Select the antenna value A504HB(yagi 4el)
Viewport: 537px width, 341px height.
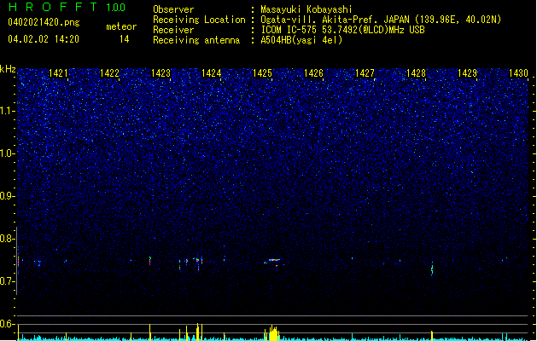point(301,40)
